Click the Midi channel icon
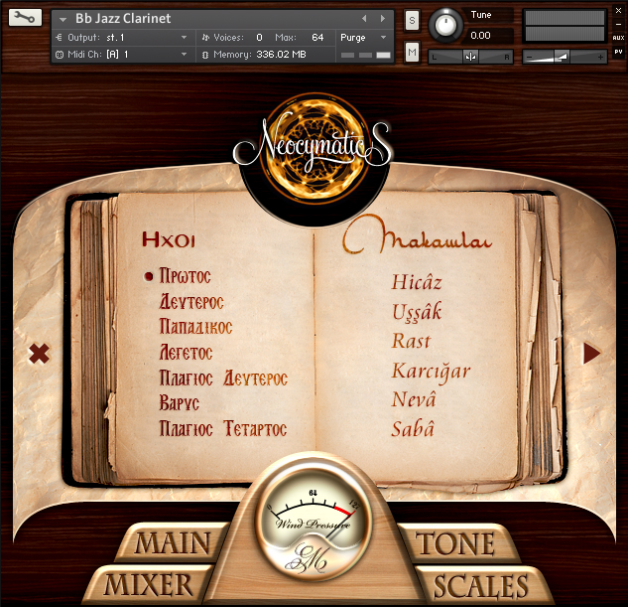Viewport: 628px width, 607px height. (x=60, y=55)
